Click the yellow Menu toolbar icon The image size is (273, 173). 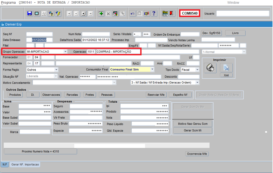165,14
